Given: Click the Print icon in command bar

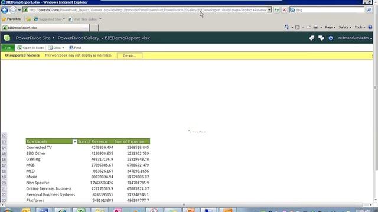Looking at the screenshot, I should point(315,27).
